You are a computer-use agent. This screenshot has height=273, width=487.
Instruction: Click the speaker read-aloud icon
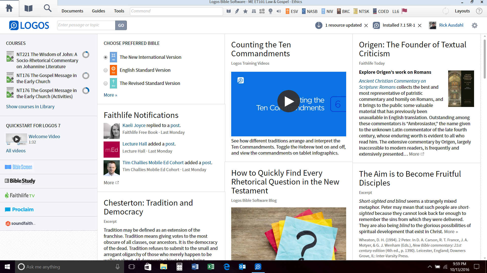(x=279, y=11)
